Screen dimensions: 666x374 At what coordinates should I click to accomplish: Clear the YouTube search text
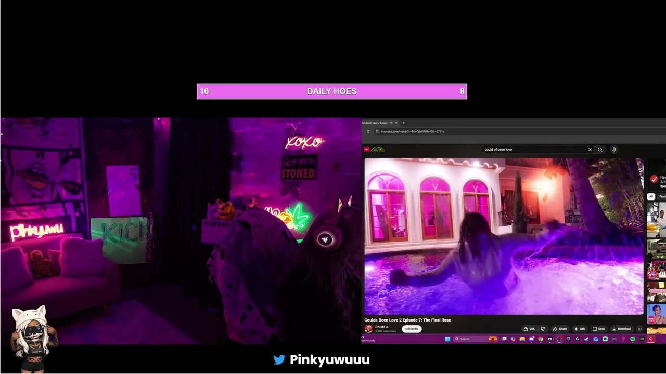[590, 150]
